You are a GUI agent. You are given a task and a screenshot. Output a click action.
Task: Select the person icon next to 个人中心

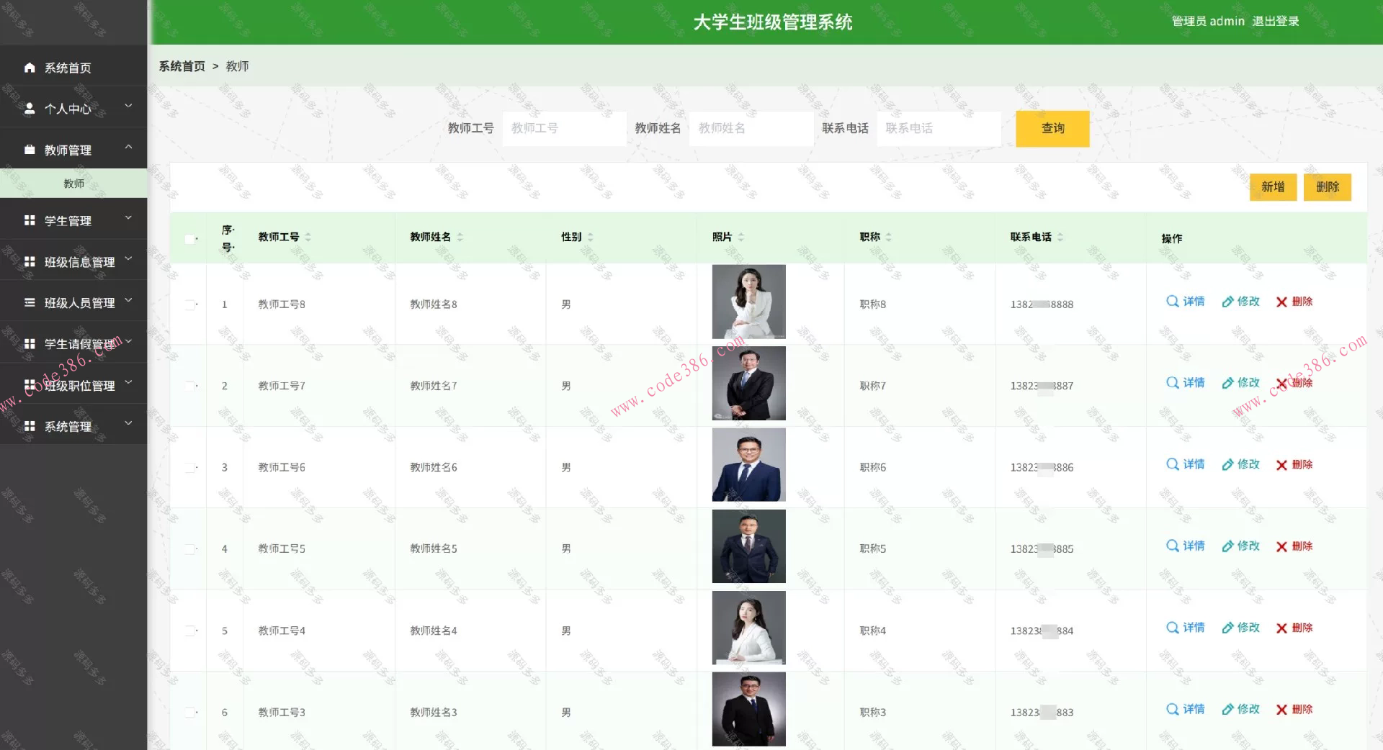click(x=30, y=108)
